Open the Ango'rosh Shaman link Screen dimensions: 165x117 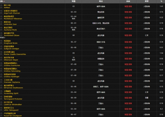(12, 13)
